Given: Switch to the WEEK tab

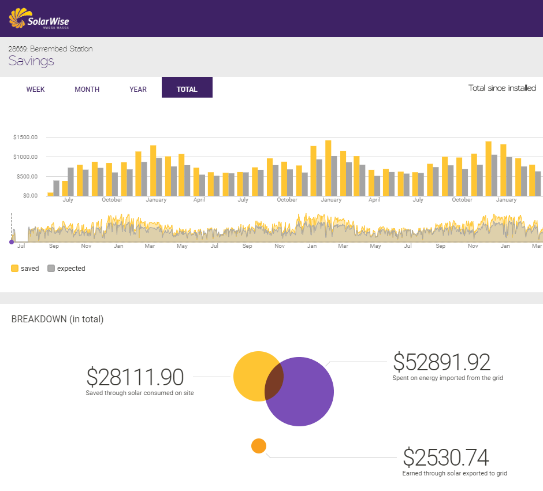Looking at the screenshot, I should [35, 90].
